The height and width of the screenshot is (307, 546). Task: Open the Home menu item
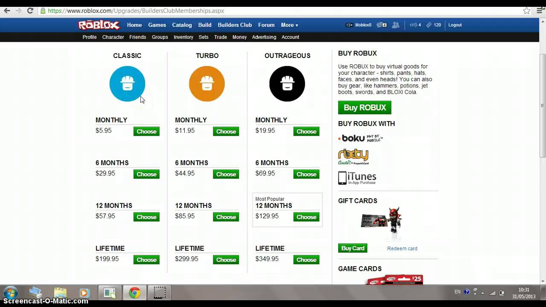tap(134, 25)
